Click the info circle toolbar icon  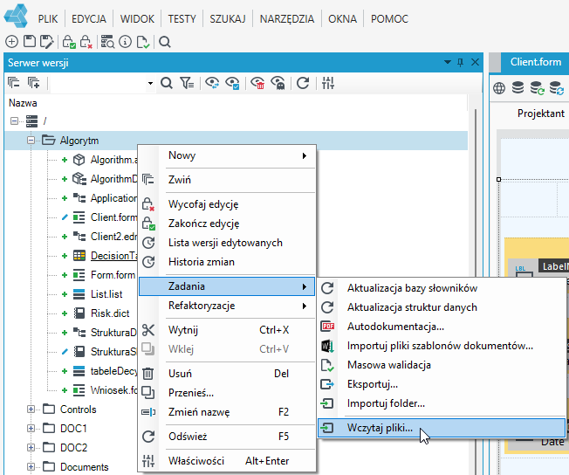125,42
